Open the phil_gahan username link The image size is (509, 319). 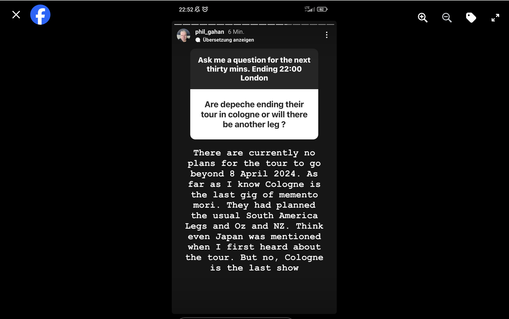point(209,32)
